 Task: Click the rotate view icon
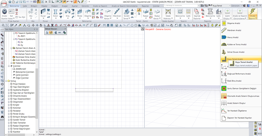pos(41,25)
